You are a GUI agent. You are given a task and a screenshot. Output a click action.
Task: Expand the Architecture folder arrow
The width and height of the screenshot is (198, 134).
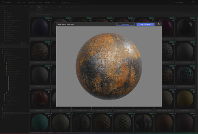click(x=3, y=16)
